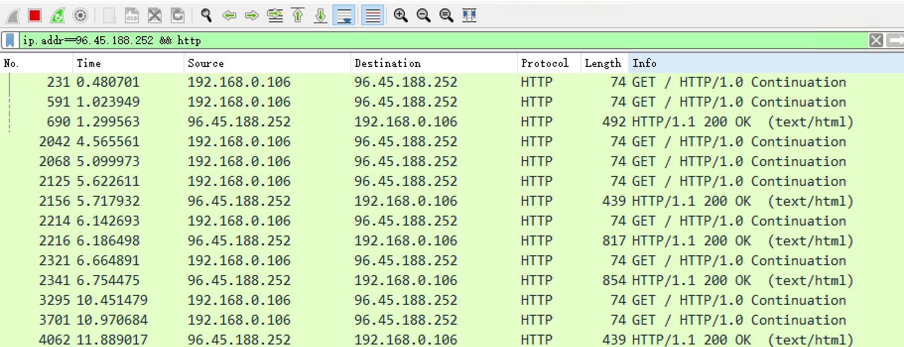Viewport: 904px width, 347px height.
Task: Jump to the first packet
Action: tap(298, 16)
